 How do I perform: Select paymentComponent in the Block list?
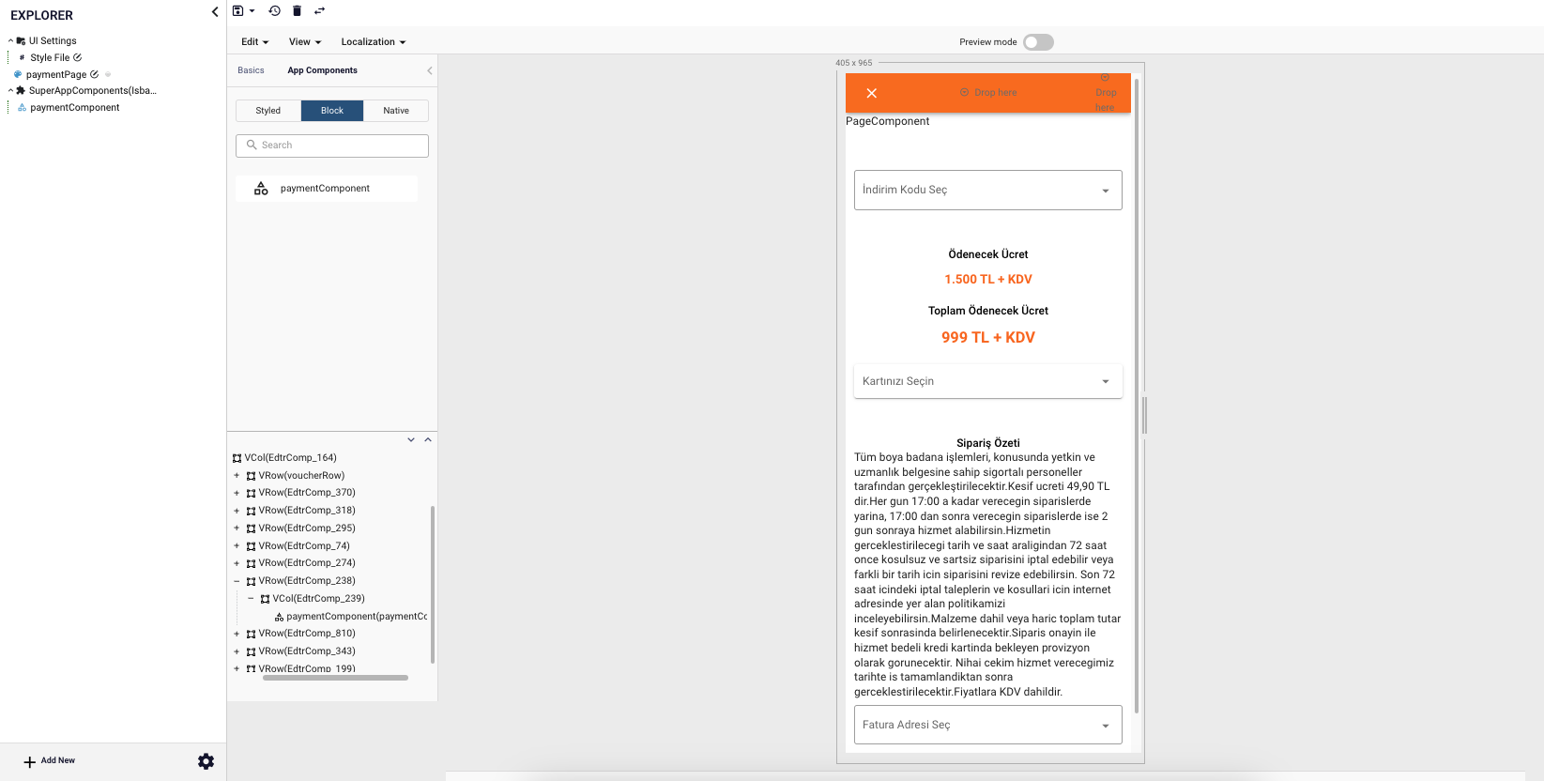click(325, 189)
